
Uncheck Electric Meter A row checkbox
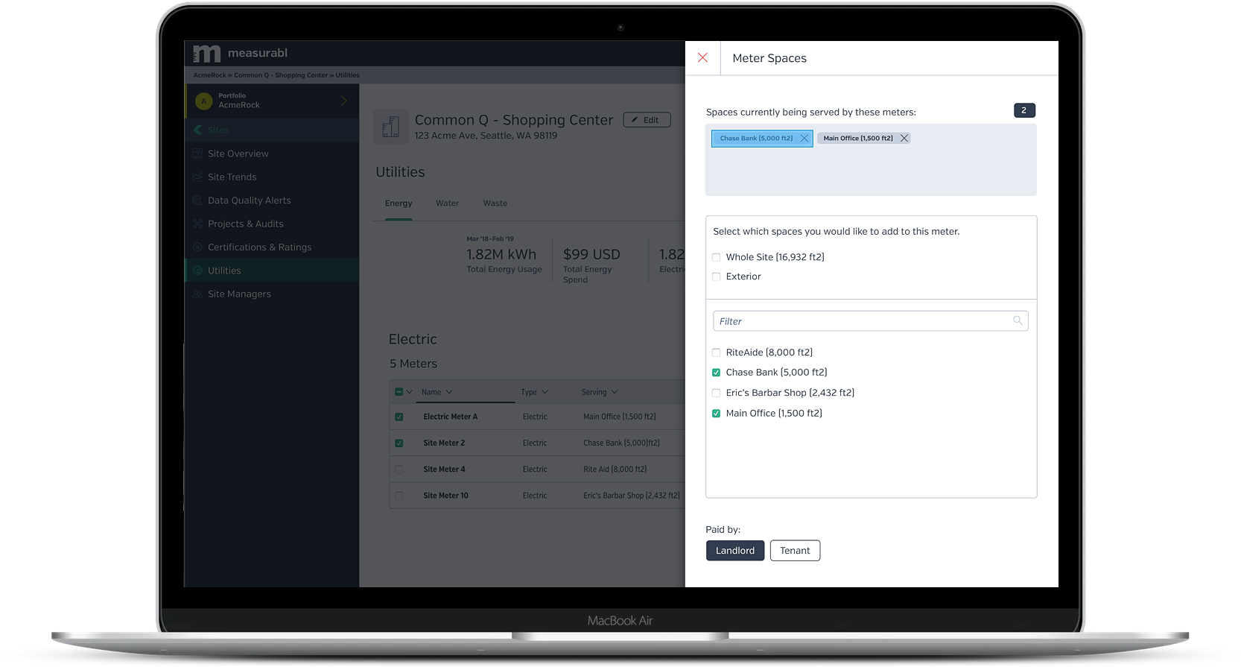(x=399, y=417)
